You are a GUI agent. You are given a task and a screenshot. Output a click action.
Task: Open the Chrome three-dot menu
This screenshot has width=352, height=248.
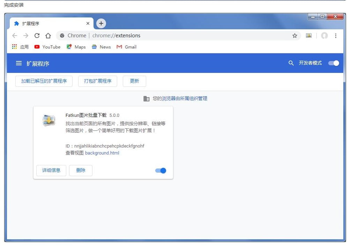tap(336, 36)
